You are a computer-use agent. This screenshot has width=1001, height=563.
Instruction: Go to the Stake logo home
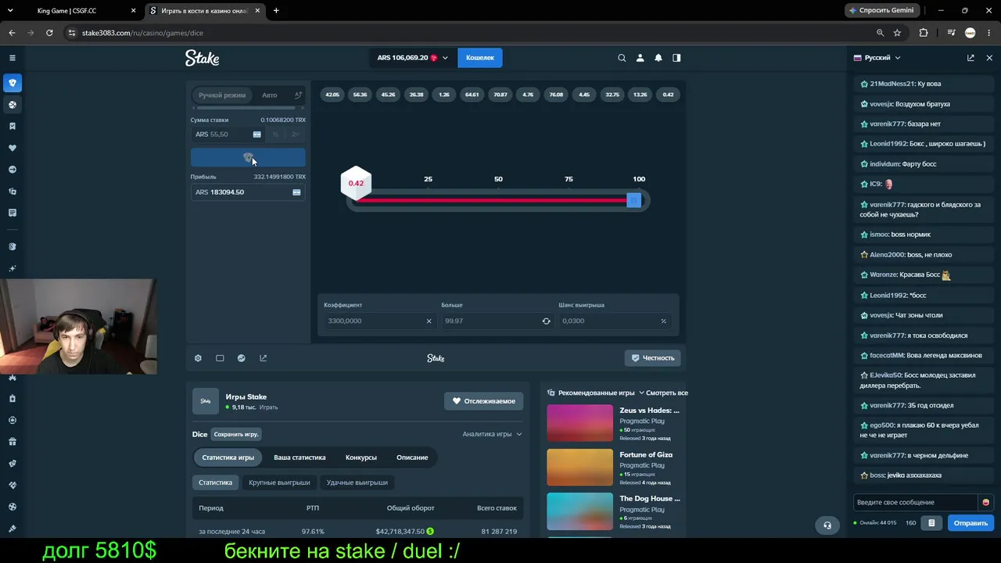coord(202,58)
